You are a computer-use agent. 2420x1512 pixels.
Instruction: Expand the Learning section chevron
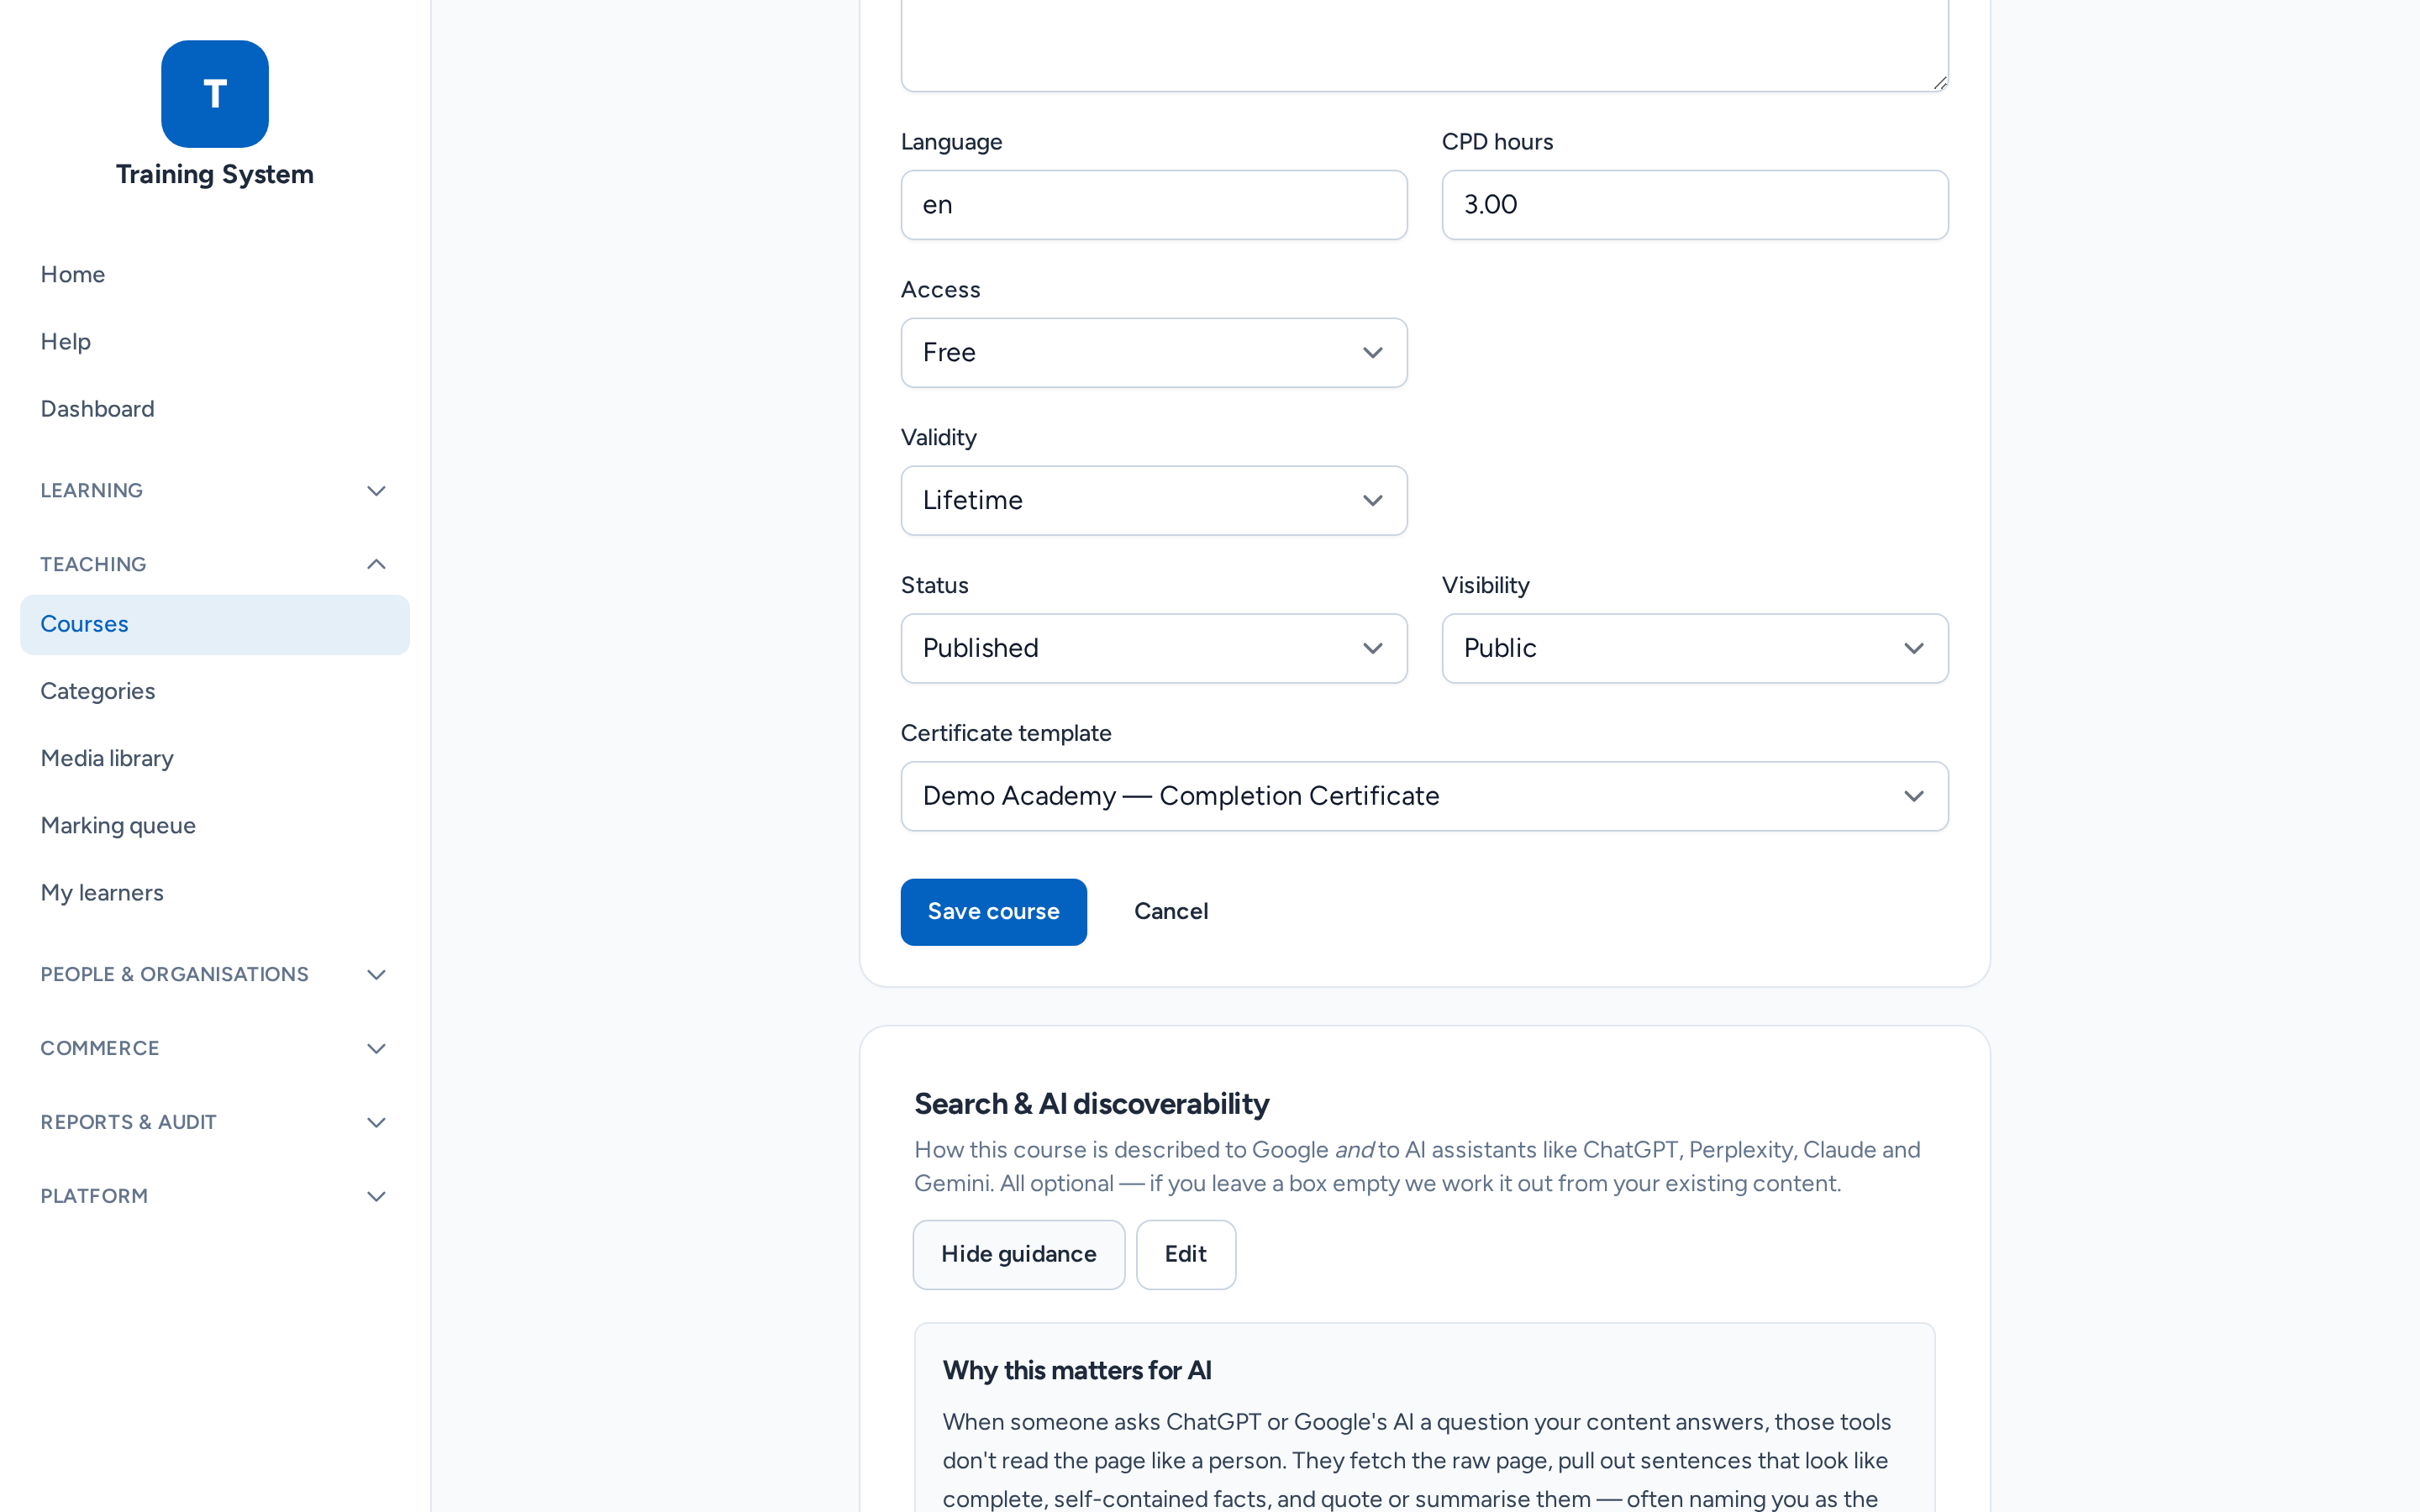(376, 491)
